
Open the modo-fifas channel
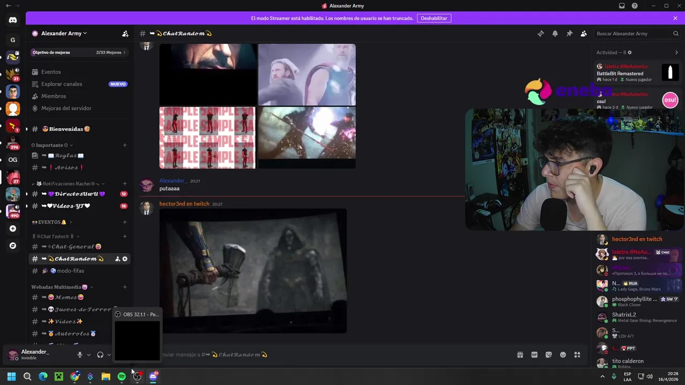click(x=79, y=271)
